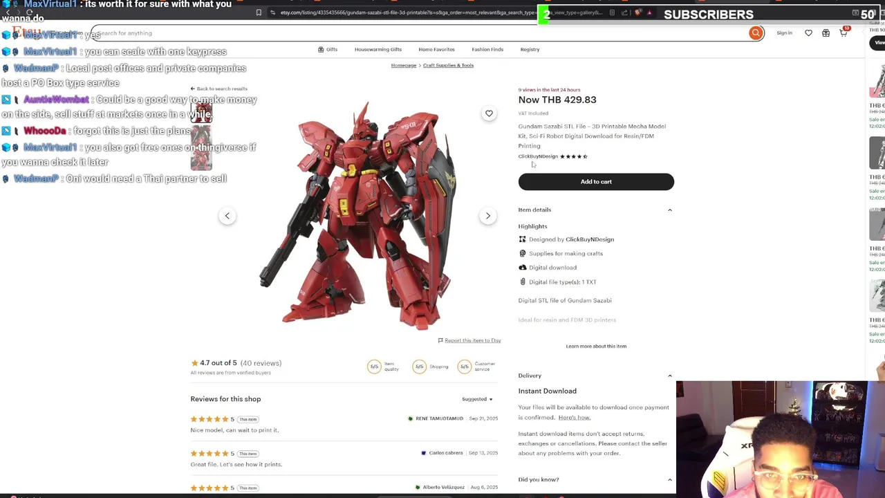
Task: Click Report this item to Etsy
Action: click(473, 340)
